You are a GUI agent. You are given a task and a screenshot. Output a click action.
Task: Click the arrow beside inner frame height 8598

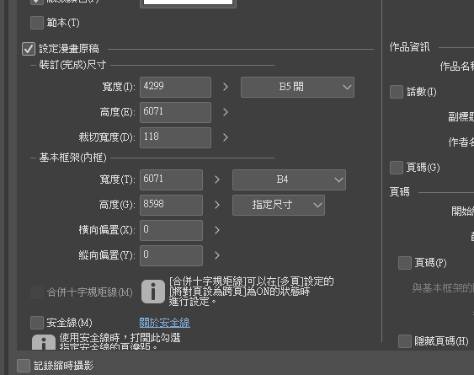217,206
